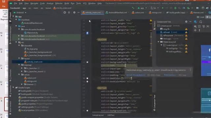The height and width of the screenshot is (118, 211).
Task: Start debugging with the green bug icon
Action: coord(175,8)
